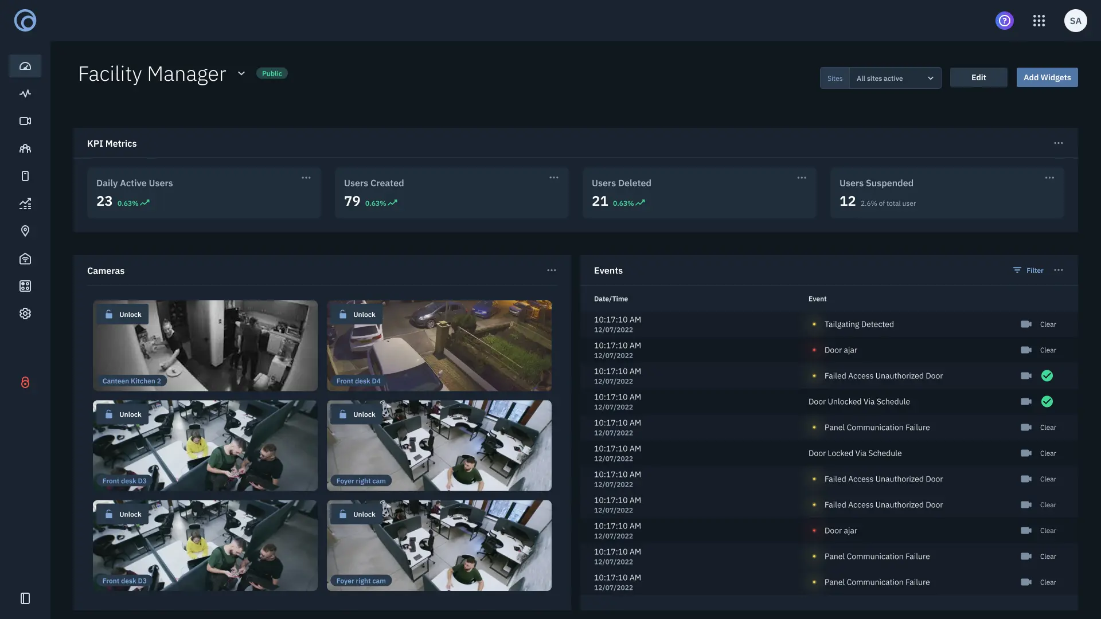View camera footage for Tailgating Detected event

coord(1026,324)
